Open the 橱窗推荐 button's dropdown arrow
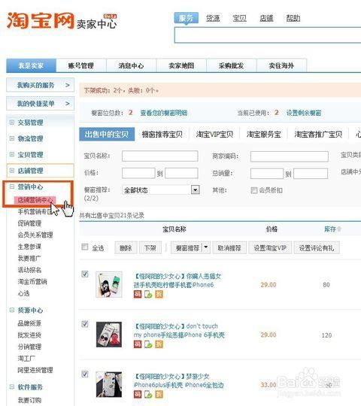 pos(206,247)
